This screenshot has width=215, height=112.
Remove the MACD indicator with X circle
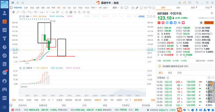(x=24, y=68)
